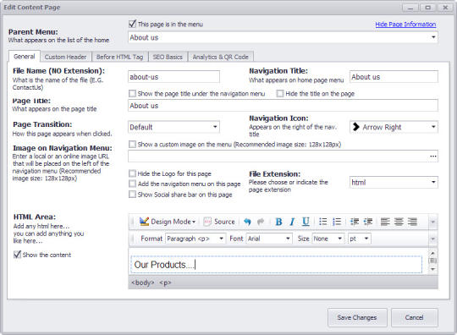Minimize the Edit Content Page window

click(410, 8)
